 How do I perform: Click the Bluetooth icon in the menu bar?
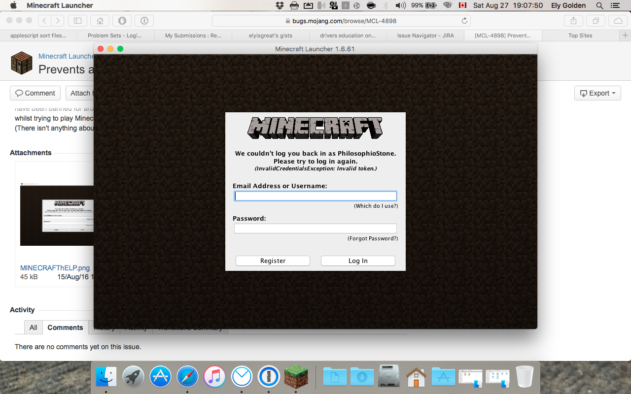pos(386,5)
